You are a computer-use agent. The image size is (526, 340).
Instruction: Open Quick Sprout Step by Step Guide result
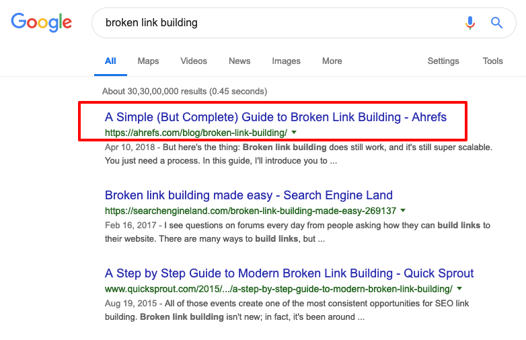click(x=289, y=273)
